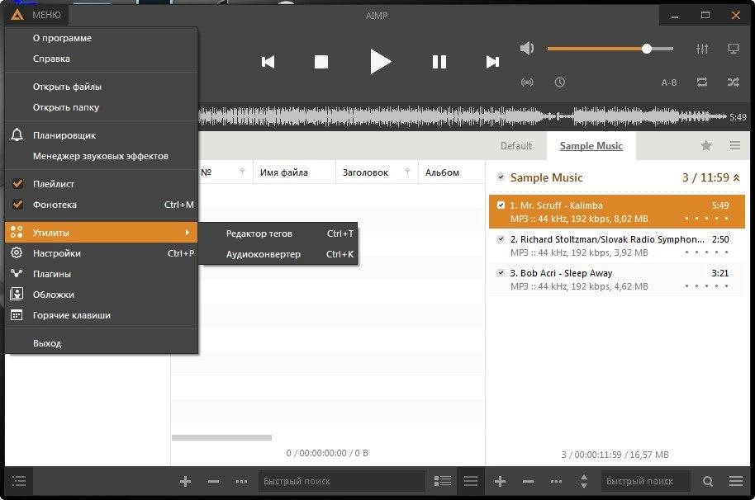Switch to the Default playlist tab
The image size is (755, 500).
pos(515,146)
